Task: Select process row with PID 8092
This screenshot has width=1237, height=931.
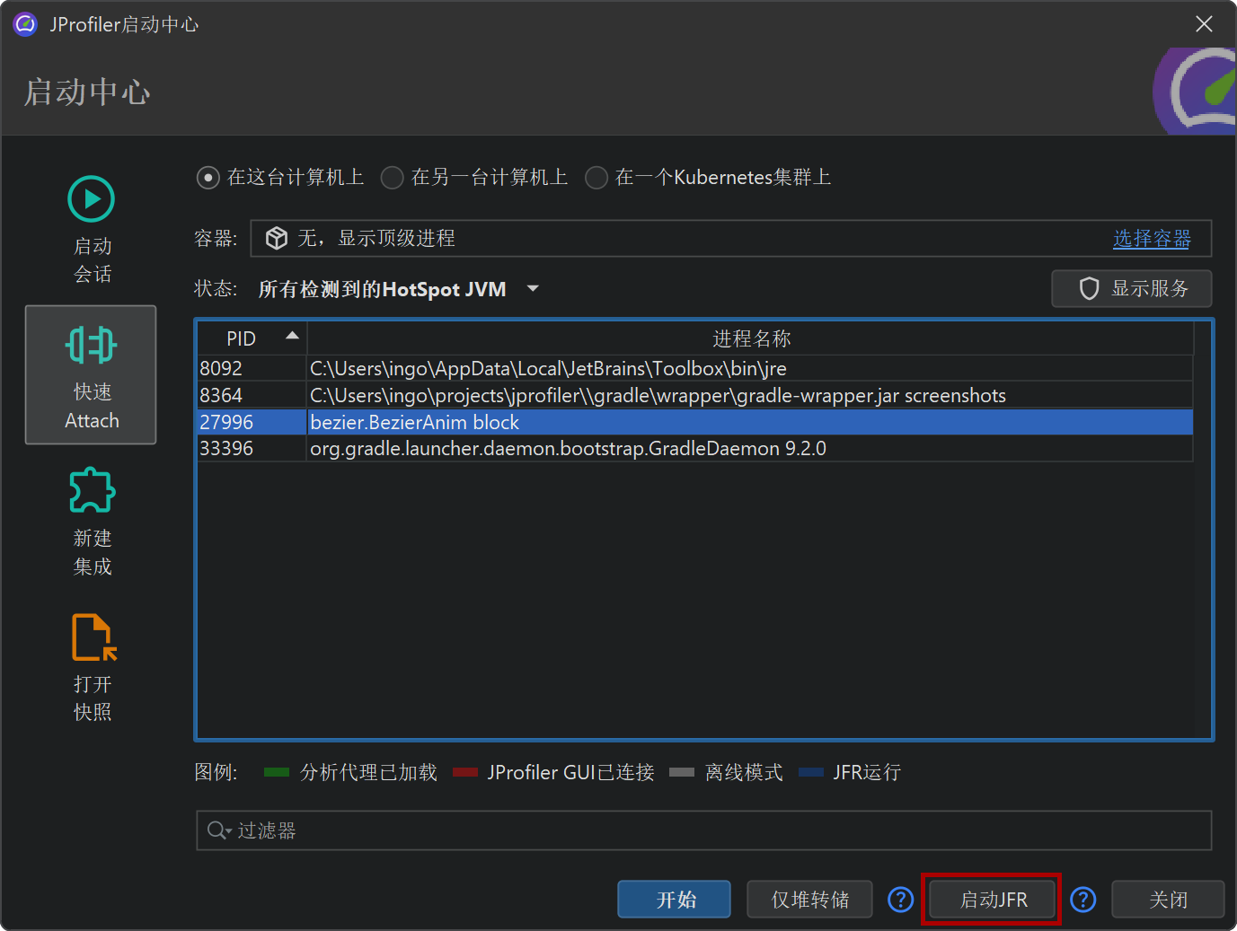Action: [x=695, y=368]
